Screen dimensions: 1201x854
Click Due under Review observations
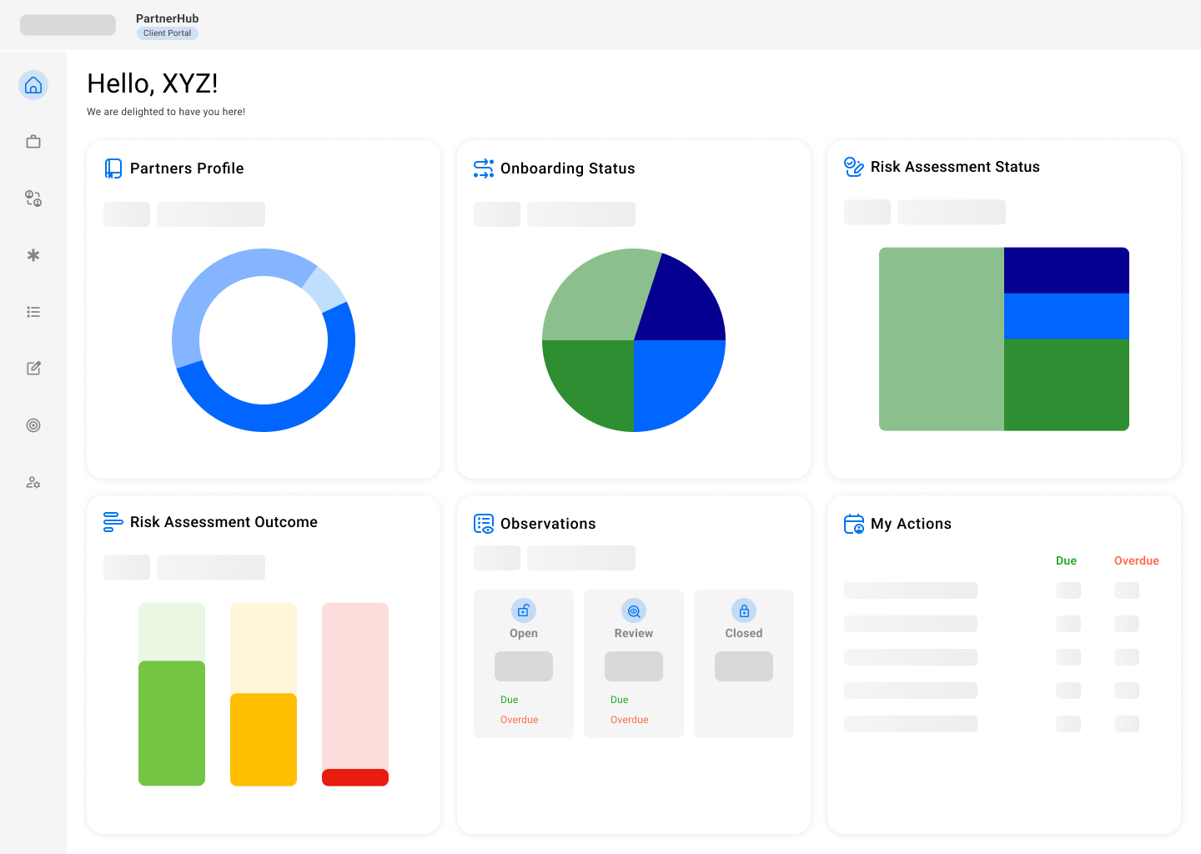pos(619,700)
